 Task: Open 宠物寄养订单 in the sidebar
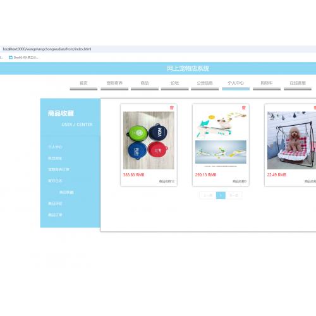pos(59,169)
